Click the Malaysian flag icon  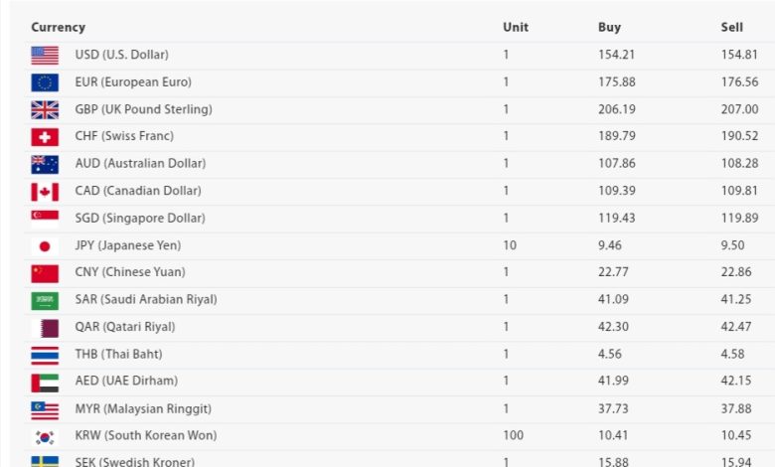click(45, 410)
